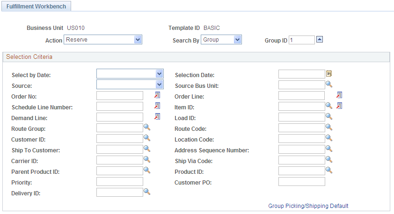Click the Carrier ID lookup magnifier
The width and height of the screenshot is (394, 214).
pyautogui.click(x=147, y=159)
